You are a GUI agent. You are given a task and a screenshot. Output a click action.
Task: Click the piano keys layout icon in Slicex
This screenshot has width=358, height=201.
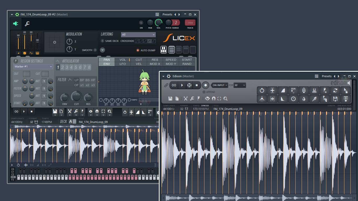164,50
